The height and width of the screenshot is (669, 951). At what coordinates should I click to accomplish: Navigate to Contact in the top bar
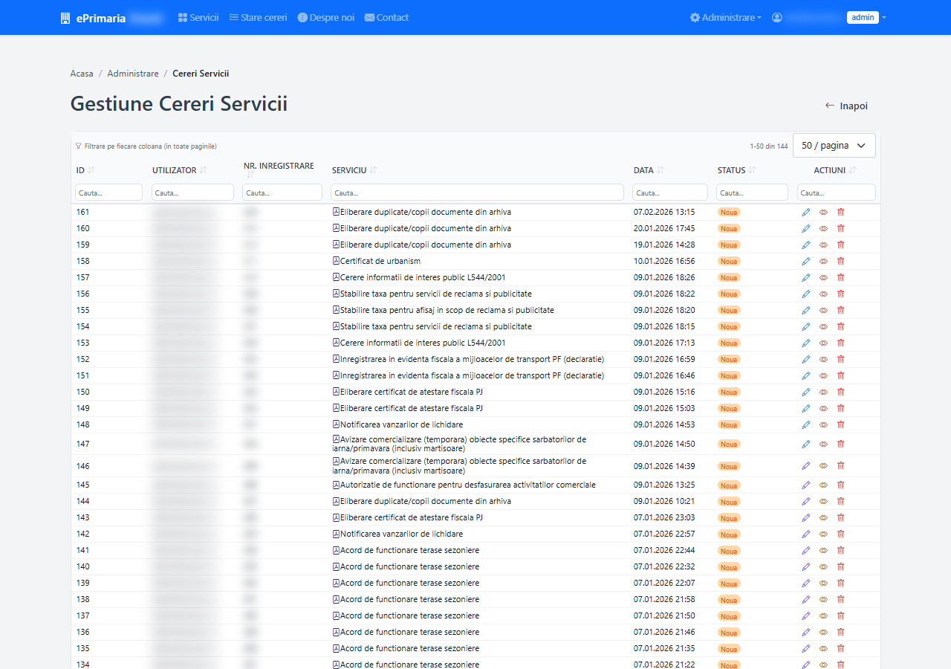point(386,17)
